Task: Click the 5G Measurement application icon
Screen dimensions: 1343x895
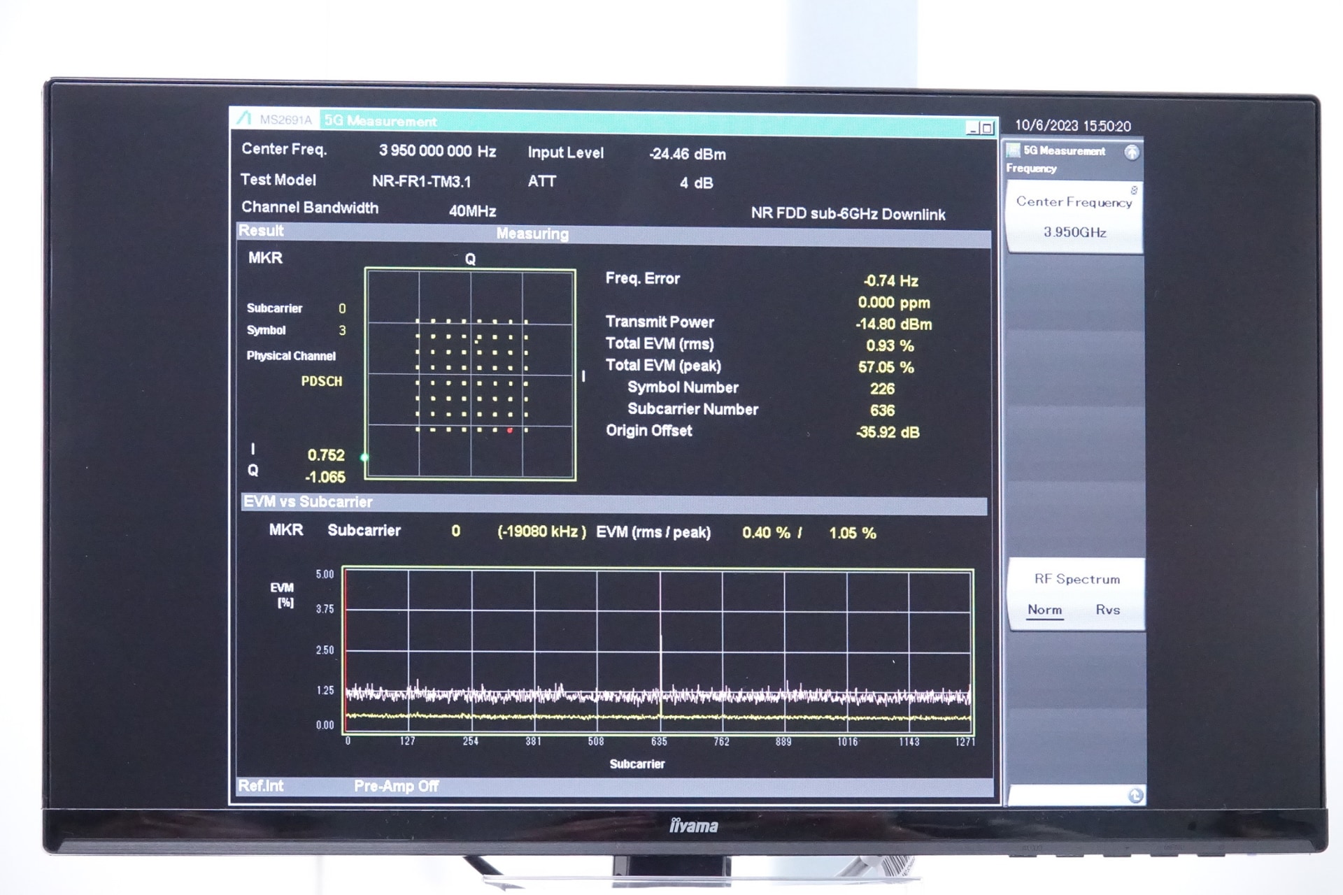Action: coord(1012,150)
